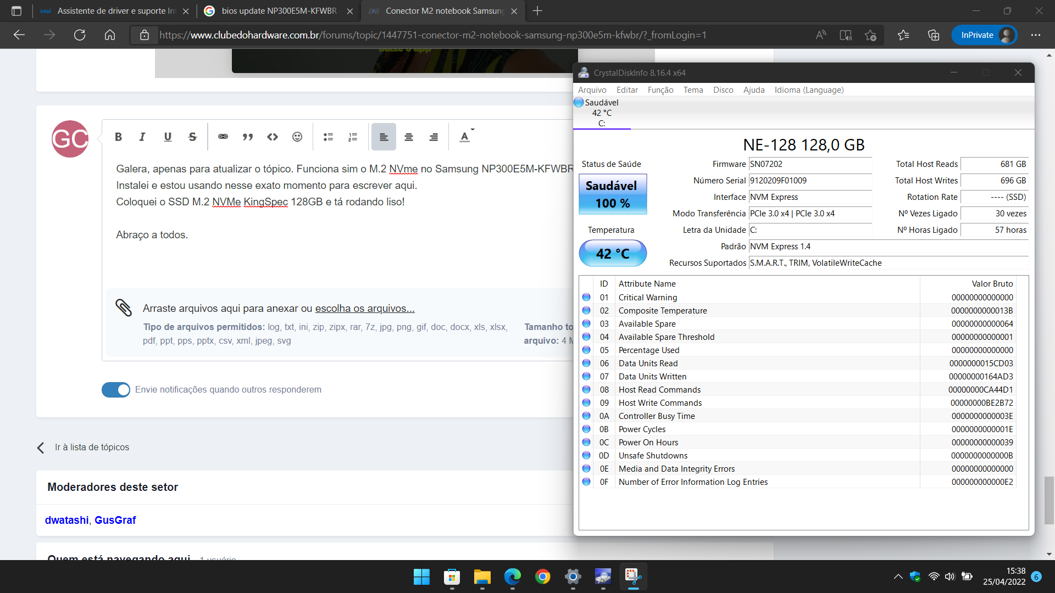1055x593 pixels.
Task: Open the volume control in system tray
Action: coord(950,577)
